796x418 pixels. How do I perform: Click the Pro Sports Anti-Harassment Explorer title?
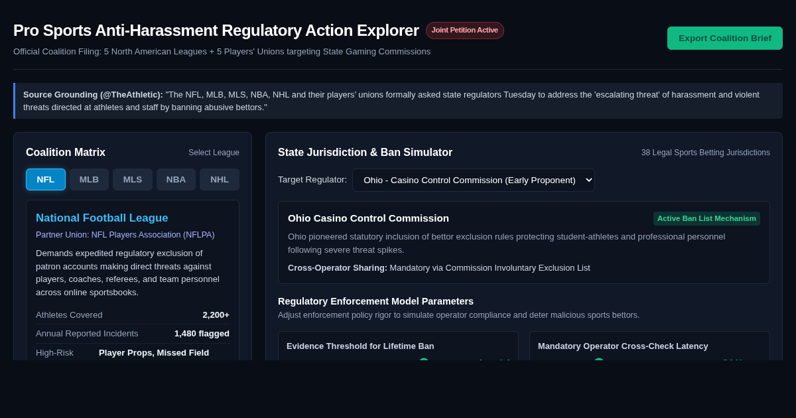coord(216,31)
